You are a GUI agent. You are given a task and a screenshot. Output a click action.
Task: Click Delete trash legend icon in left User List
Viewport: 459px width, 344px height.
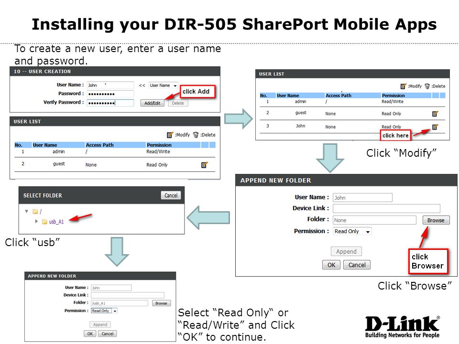pos(196,135)
